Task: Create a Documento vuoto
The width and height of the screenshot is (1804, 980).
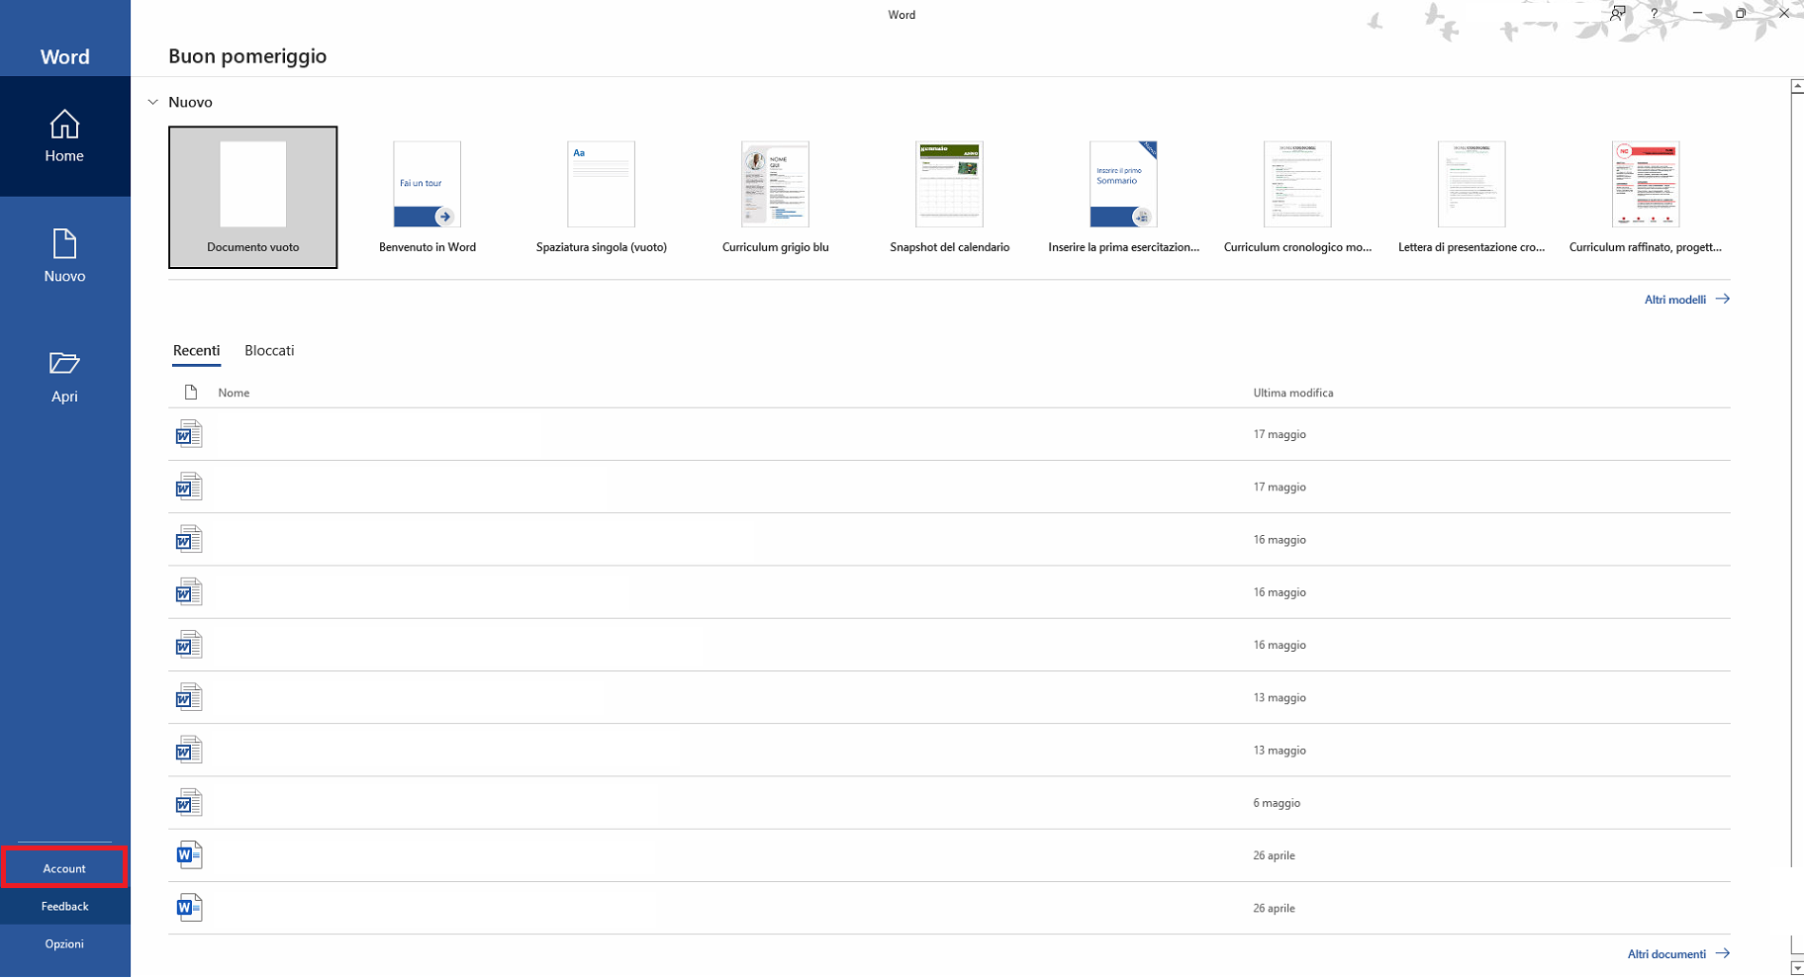Action: point(253,197)
